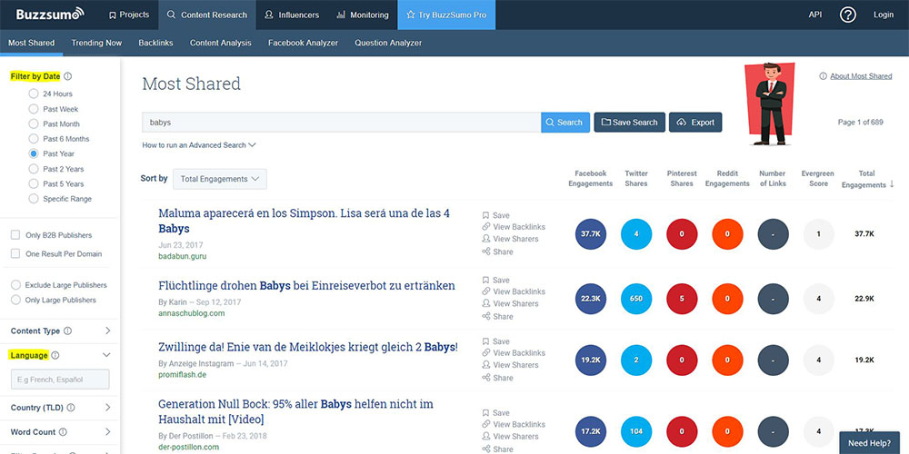Switch to Trending Now tab
The height and width of the screenshot is (454, 909).
tap(96, 43)
